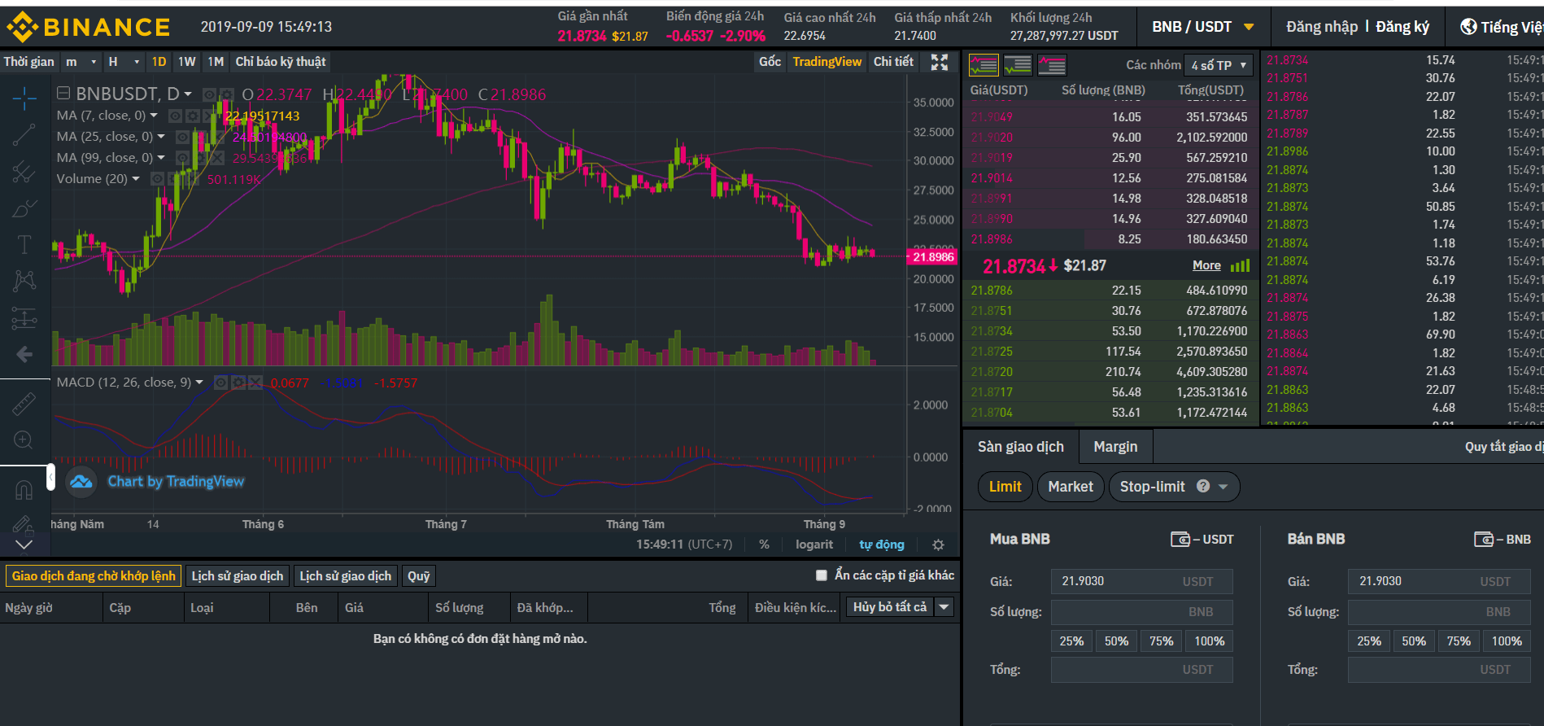The height and width of the screenshot is (726, 1544).
Task: Open chart settings gear icon
Action: pos(938,544)
